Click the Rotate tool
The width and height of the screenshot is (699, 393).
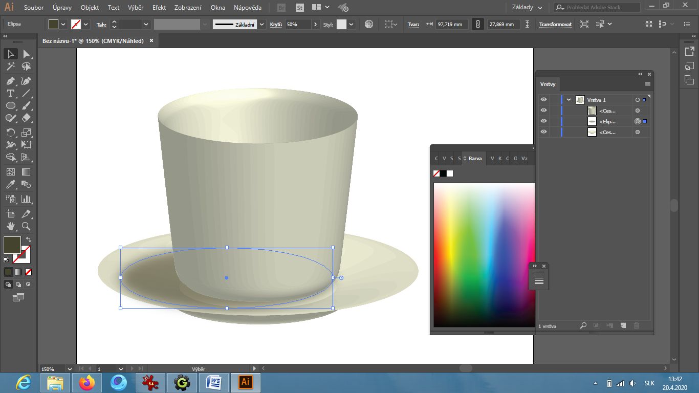coord(10,133)
